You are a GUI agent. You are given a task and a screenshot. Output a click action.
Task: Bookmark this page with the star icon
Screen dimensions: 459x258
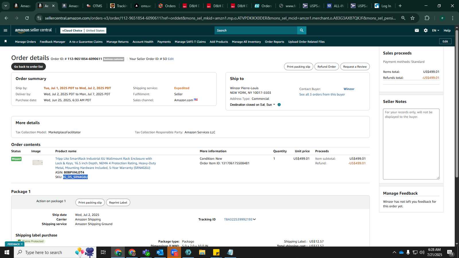[413, 18]
